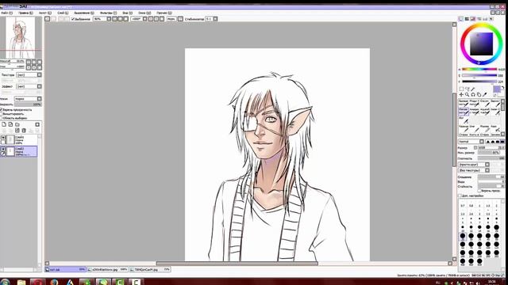Adjust the saturation S slider

point(479,75)
